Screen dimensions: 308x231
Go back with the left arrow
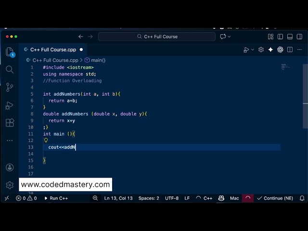pos(81,37)
